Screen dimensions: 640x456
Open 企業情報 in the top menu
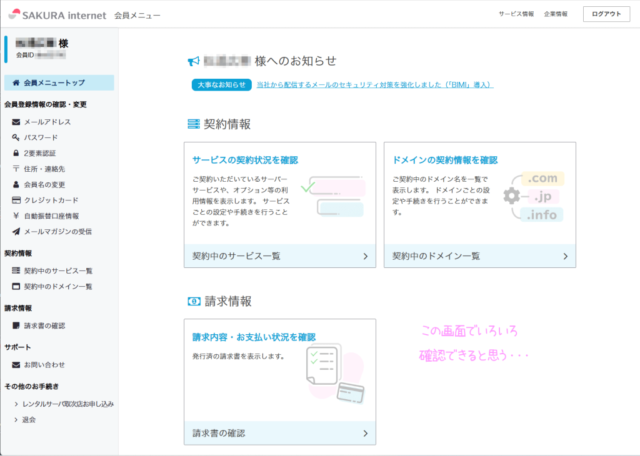point(556,14)
